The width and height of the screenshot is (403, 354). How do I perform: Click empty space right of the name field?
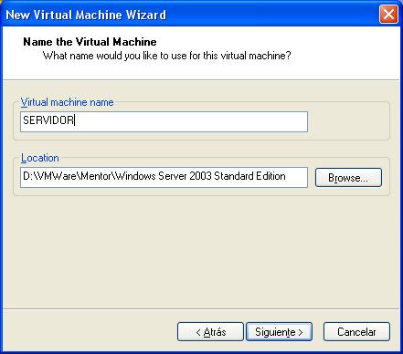click(x=348, y=121)
